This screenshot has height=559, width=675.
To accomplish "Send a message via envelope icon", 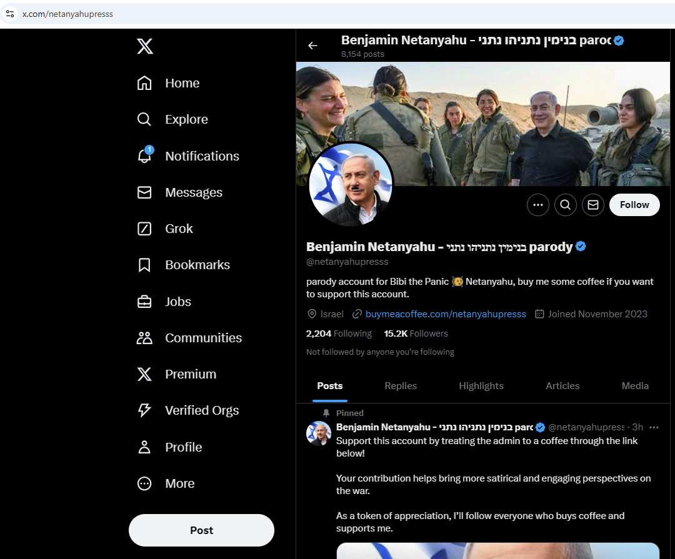I will (x=592, y=205).
